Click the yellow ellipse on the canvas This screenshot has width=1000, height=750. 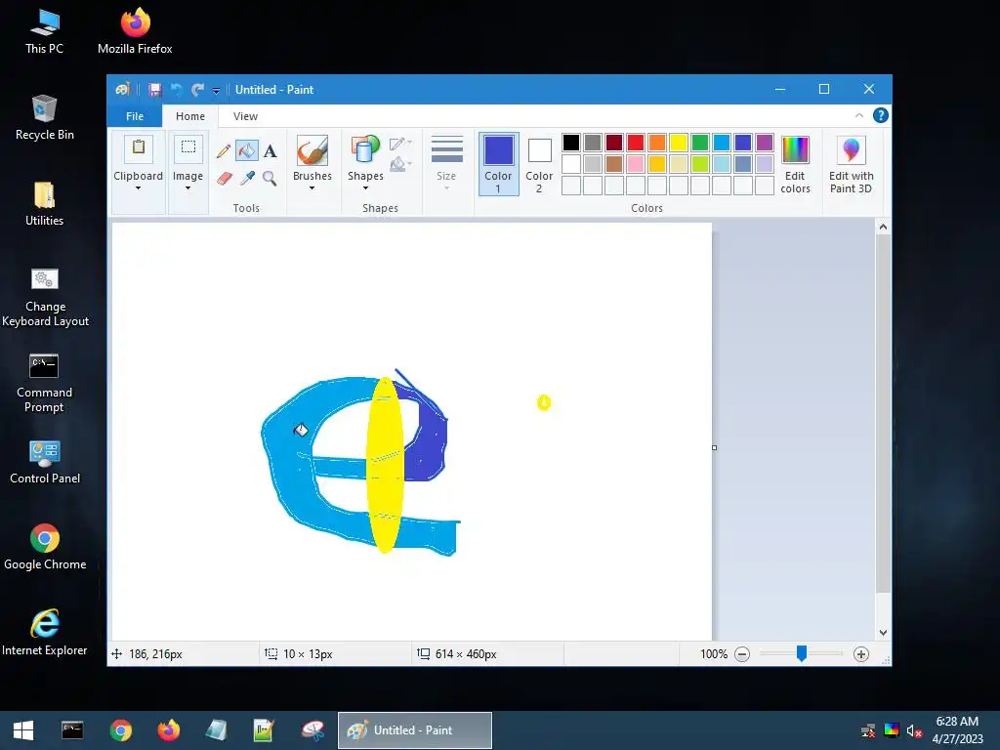tap(385, 465)
